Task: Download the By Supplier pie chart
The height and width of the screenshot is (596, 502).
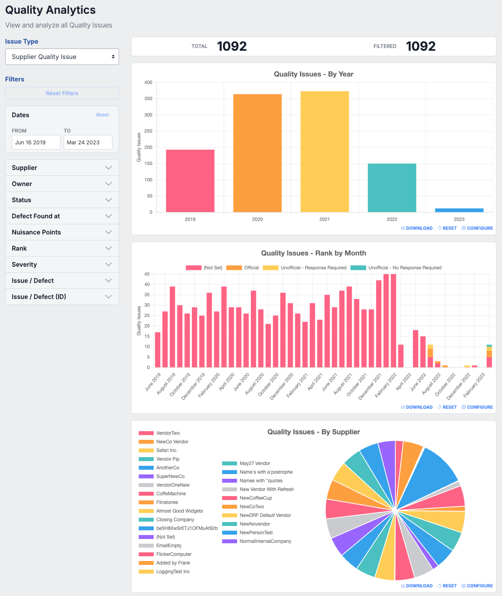Action: pyautogui.click(x=417, y=586)
